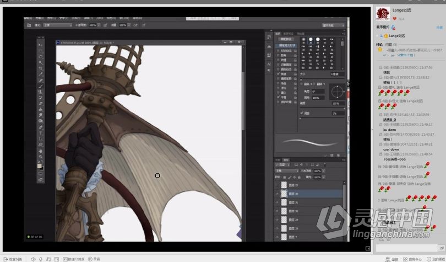This screenshot has width=446, height=262.
Task: Switch to the Layers panel tab
Action: pos(286,160)
